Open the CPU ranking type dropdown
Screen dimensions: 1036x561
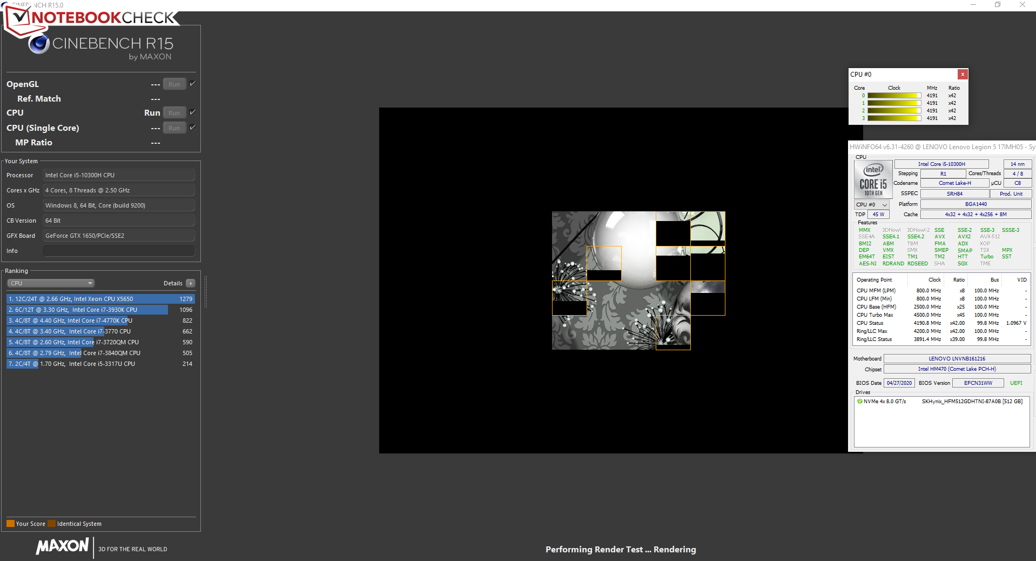(51, 283)
